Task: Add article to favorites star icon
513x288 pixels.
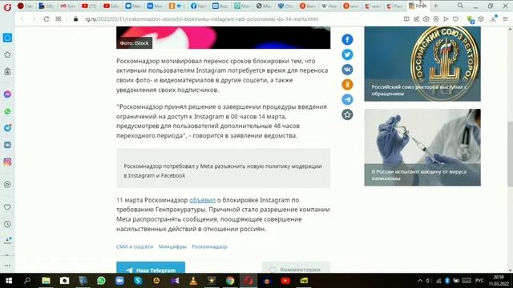Action: [347, 114]
